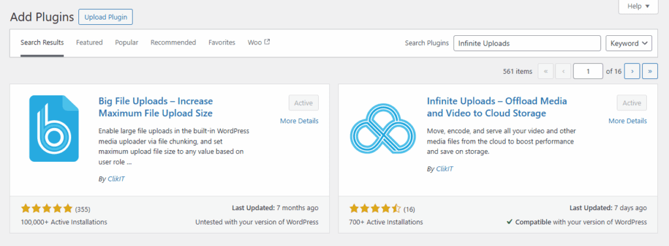Click the Infinite Uploads cloud logo

pyautogui.click(x=383, y=129)
